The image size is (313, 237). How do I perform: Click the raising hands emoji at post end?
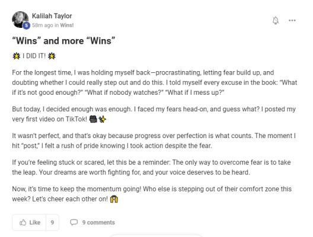click(x=114, y=199)
